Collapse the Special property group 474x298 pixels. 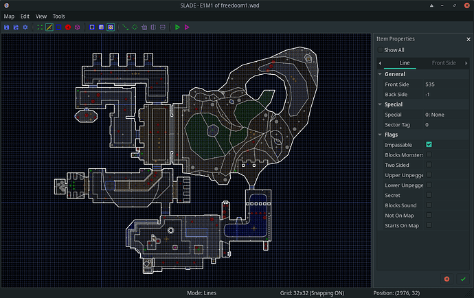click(379, 104)
